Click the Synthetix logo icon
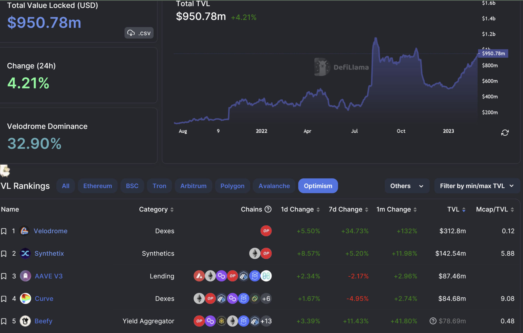This screenshot has height=333, width=523. (25, 253)
